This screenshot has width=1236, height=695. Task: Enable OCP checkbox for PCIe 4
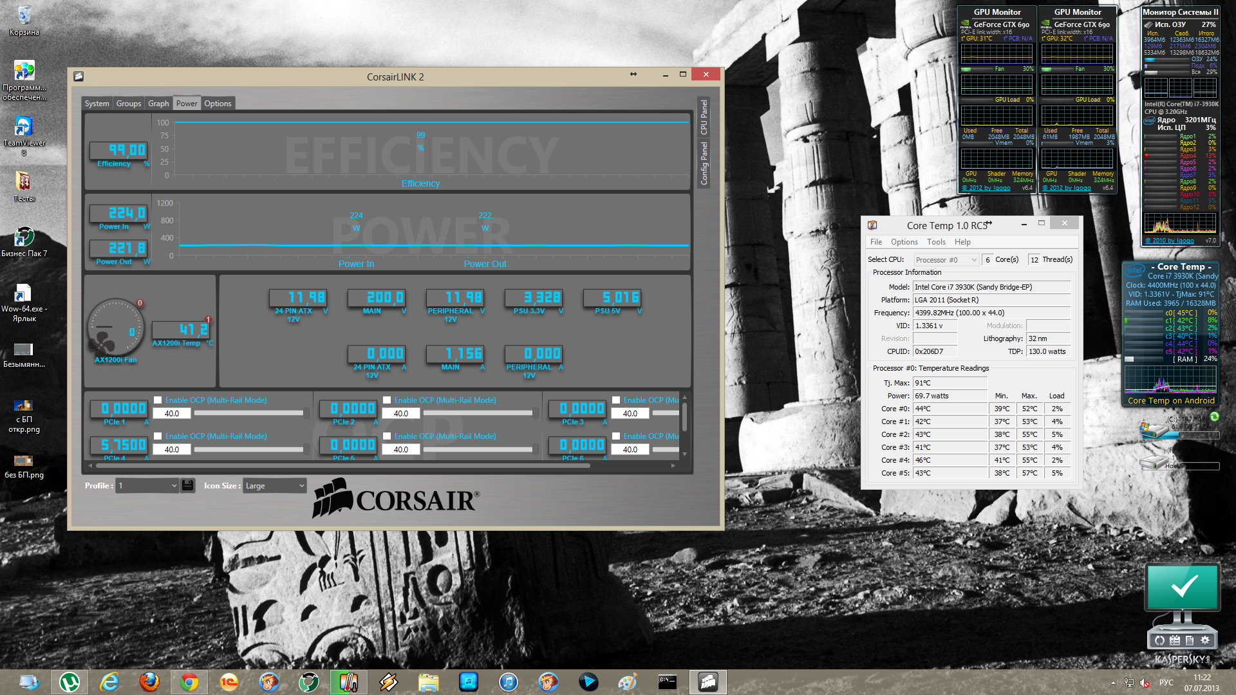click(x=158, y=436)
